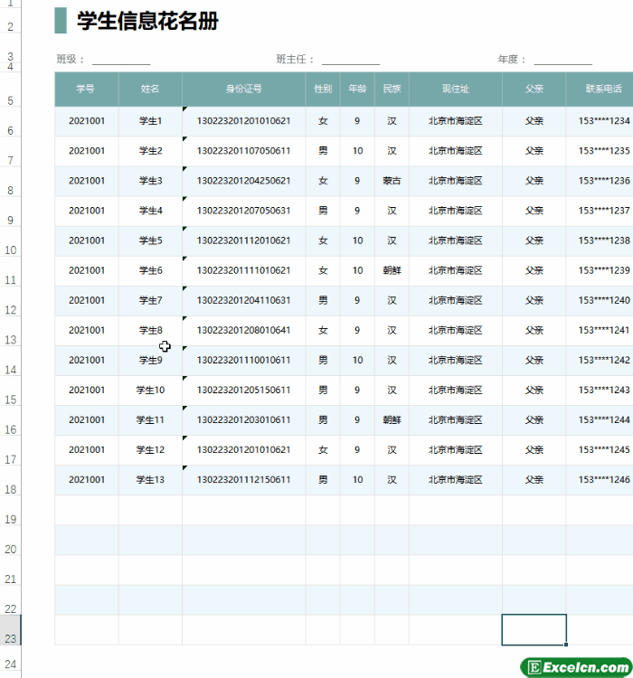This screenshot has width=633, height=678.
Task: Select the cell containing 学生10
Action: tap(150, 390)
